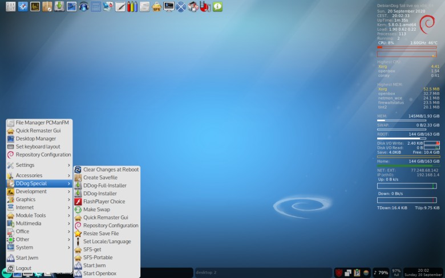Open the green download installer icon in top panel
Image resolution: width=445 pixels, height=278 pixels.
coord(59,7)
